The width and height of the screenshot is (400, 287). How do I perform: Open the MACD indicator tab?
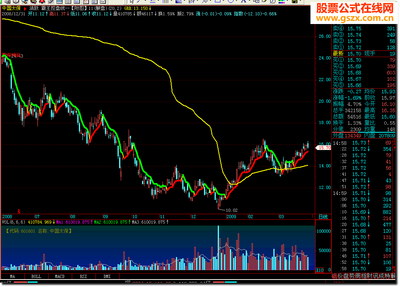click(60, 276)
